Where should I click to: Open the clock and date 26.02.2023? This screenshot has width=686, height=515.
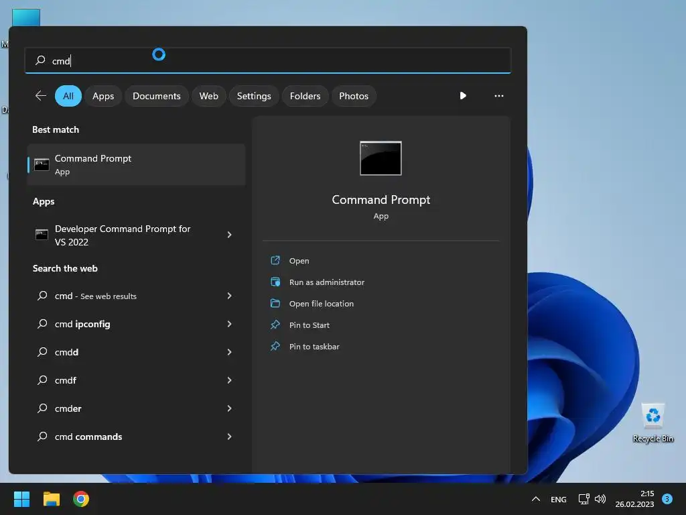[x=635, y=499]
